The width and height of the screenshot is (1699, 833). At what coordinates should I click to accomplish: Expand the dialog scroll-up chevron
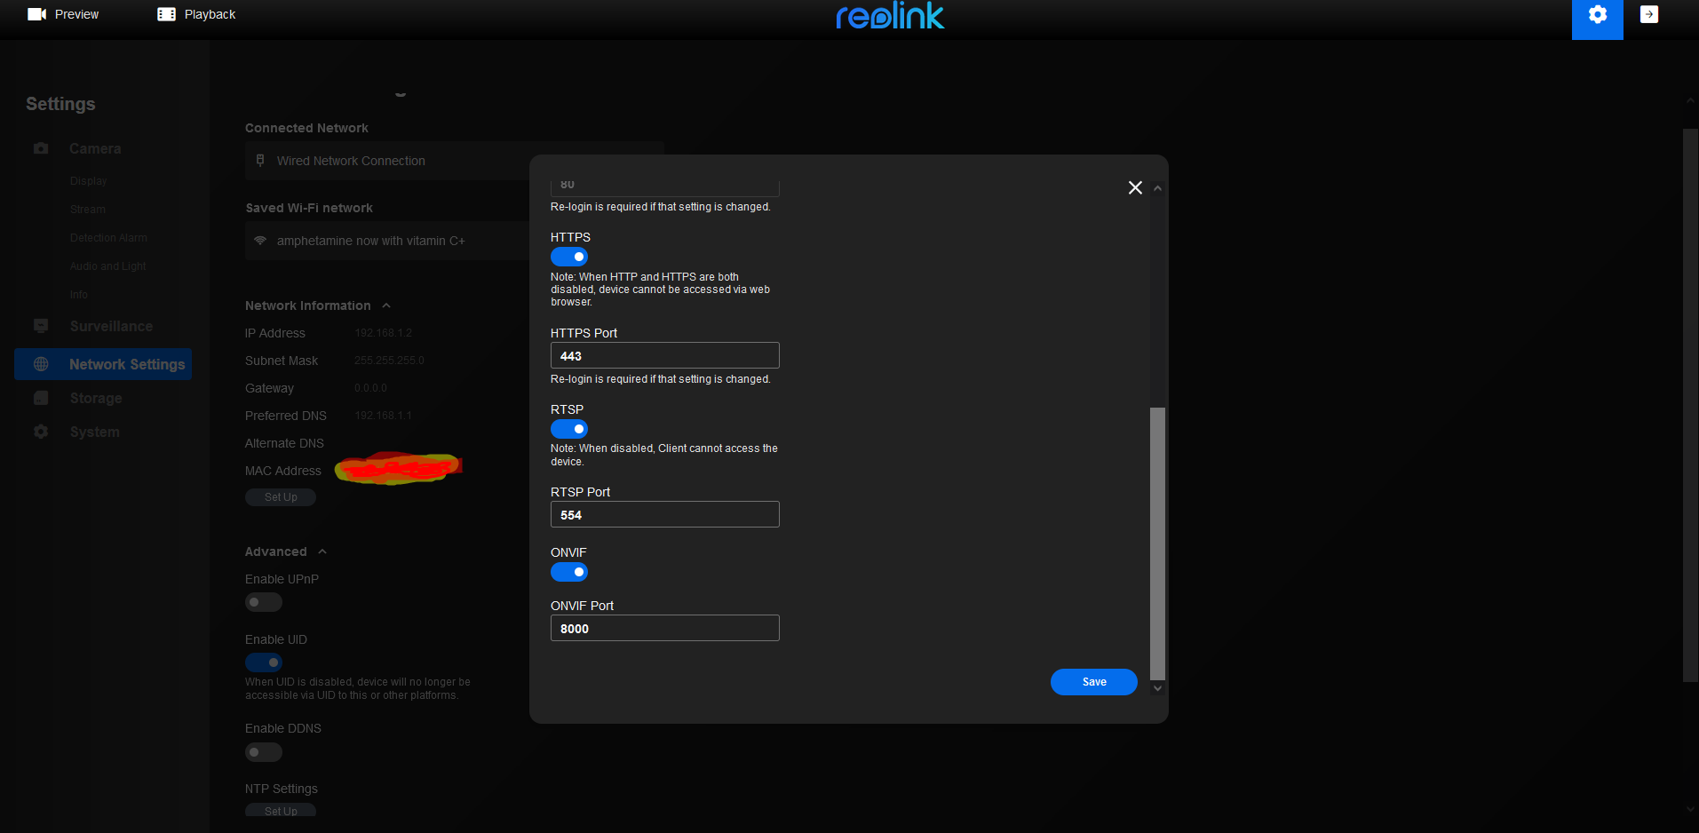[x=1156, y=187]
